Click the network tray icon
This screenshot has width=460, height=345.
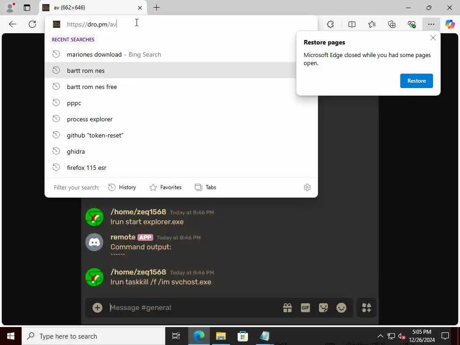tap(391, 336)
